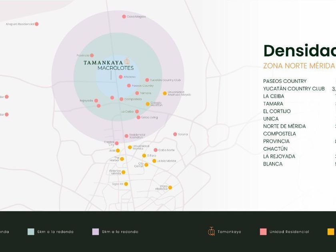This screenshot has width=336, height=252.
Task: Click LA CEIBA in the density list
Action: 274,96
